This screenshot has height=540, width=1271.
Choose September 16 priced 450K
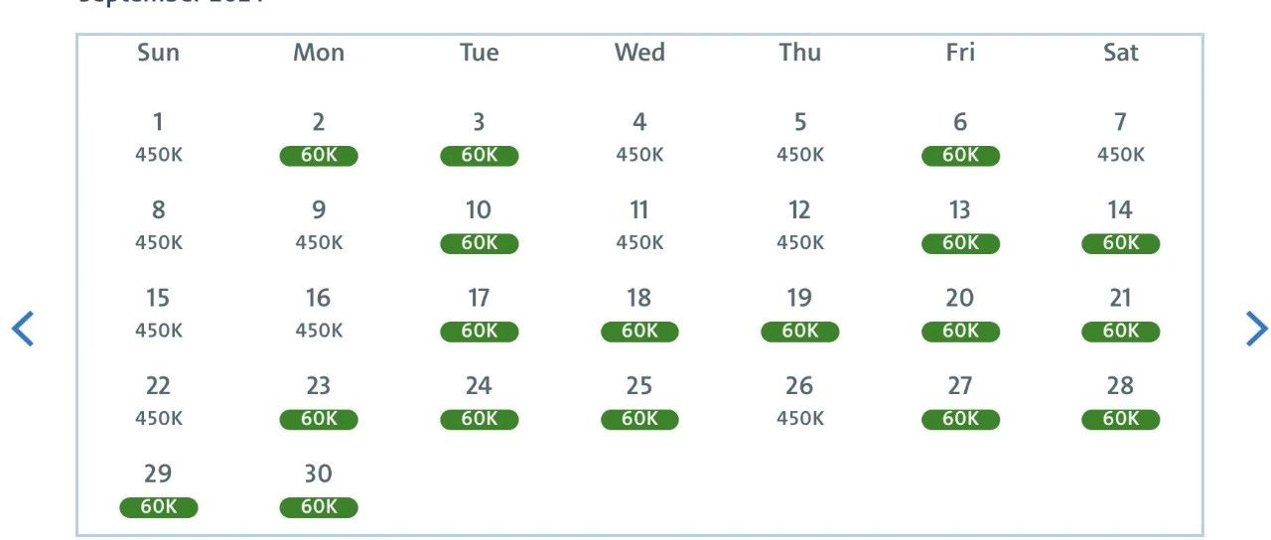point(319,314)
